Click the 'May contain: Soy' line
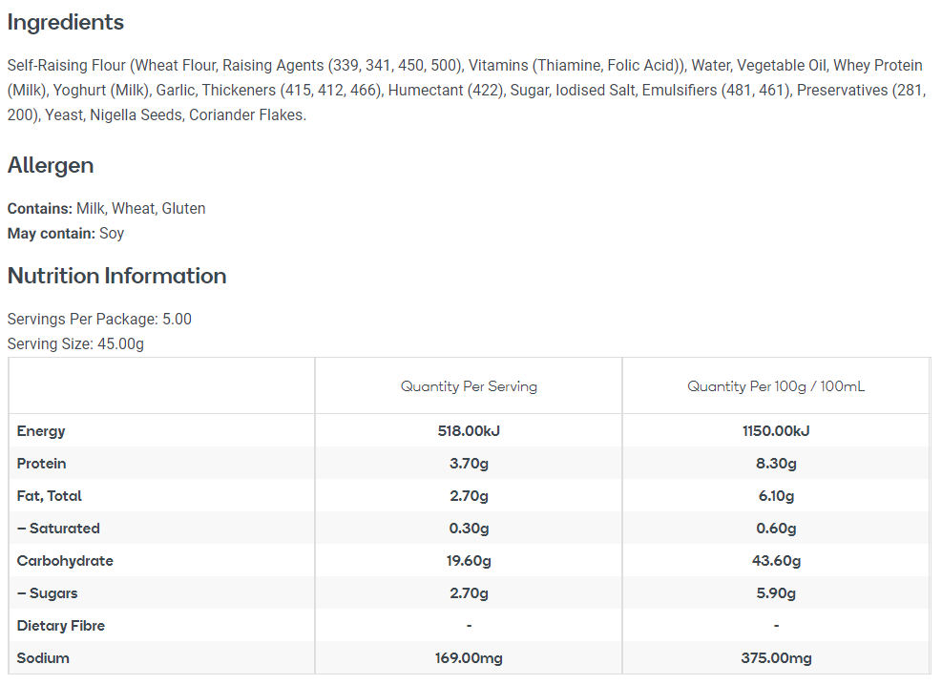 coord(66,234)
